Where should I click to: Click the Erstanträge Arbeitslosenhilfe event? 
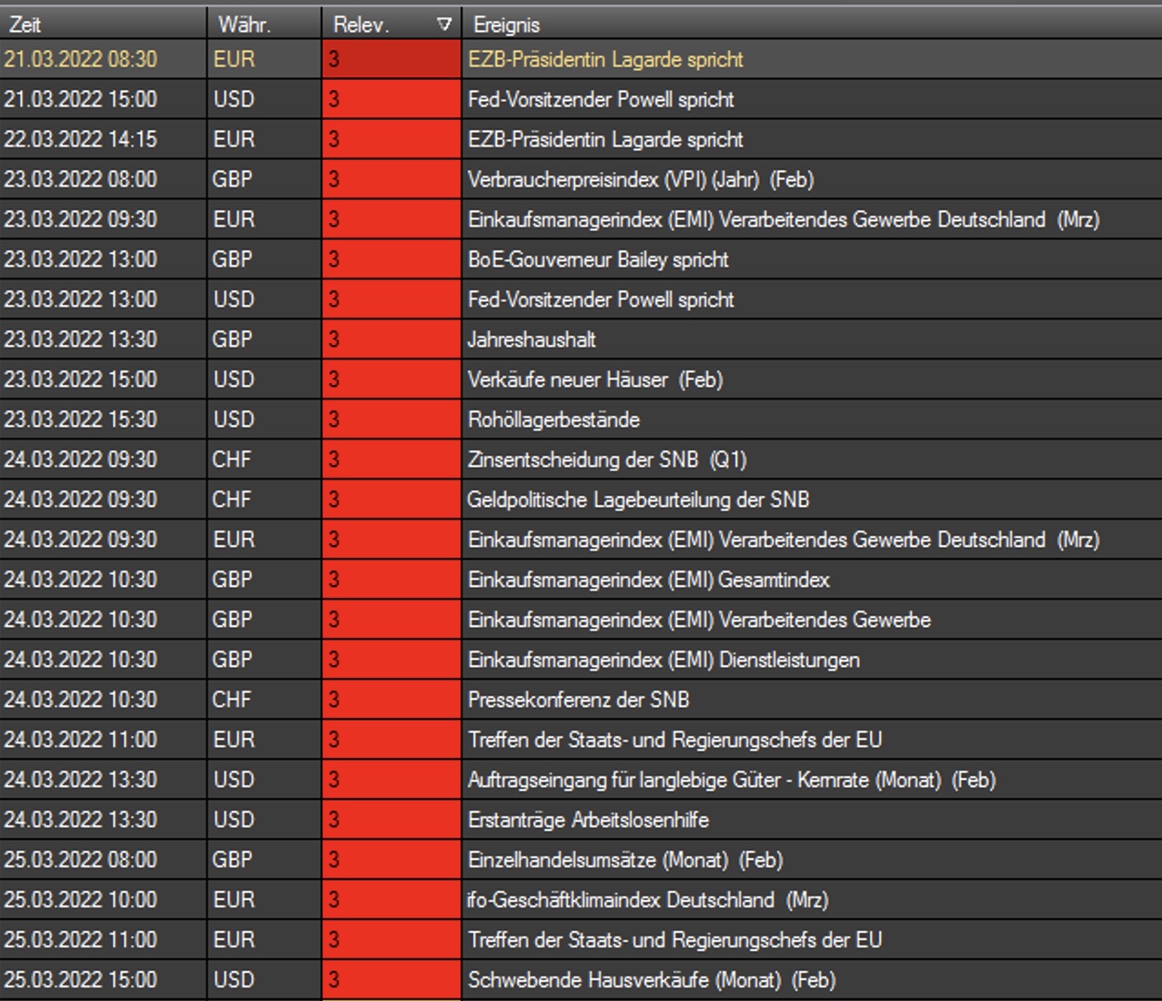(x=588, y=820)
